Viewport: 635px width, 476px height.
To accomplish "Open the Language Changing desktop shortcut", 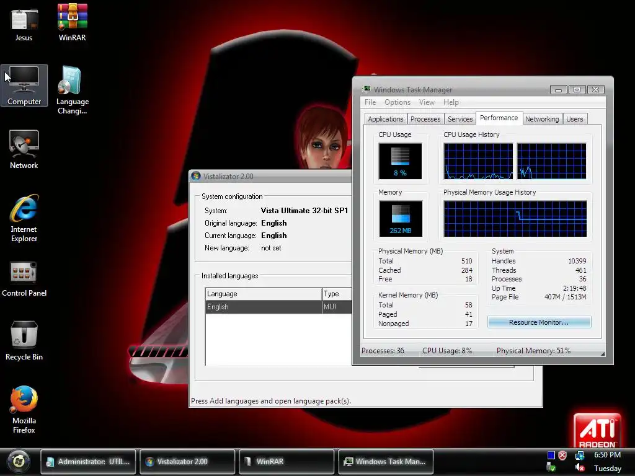I will [72, 90].
